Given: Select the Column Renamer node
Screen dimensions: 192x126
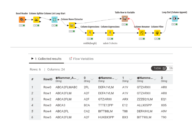Looking at the screenshot, I should pos(142,33).
